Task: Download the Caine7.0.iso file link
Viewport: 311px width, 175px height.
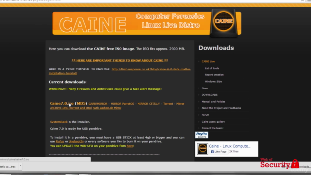Action: pos(62,103)
